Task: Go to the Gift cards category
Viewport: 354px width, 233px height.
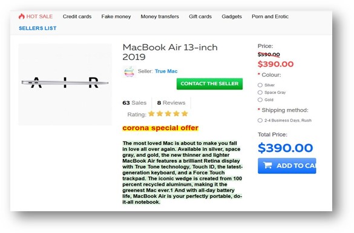Action: pyautogui.click(x=200, y=16)
